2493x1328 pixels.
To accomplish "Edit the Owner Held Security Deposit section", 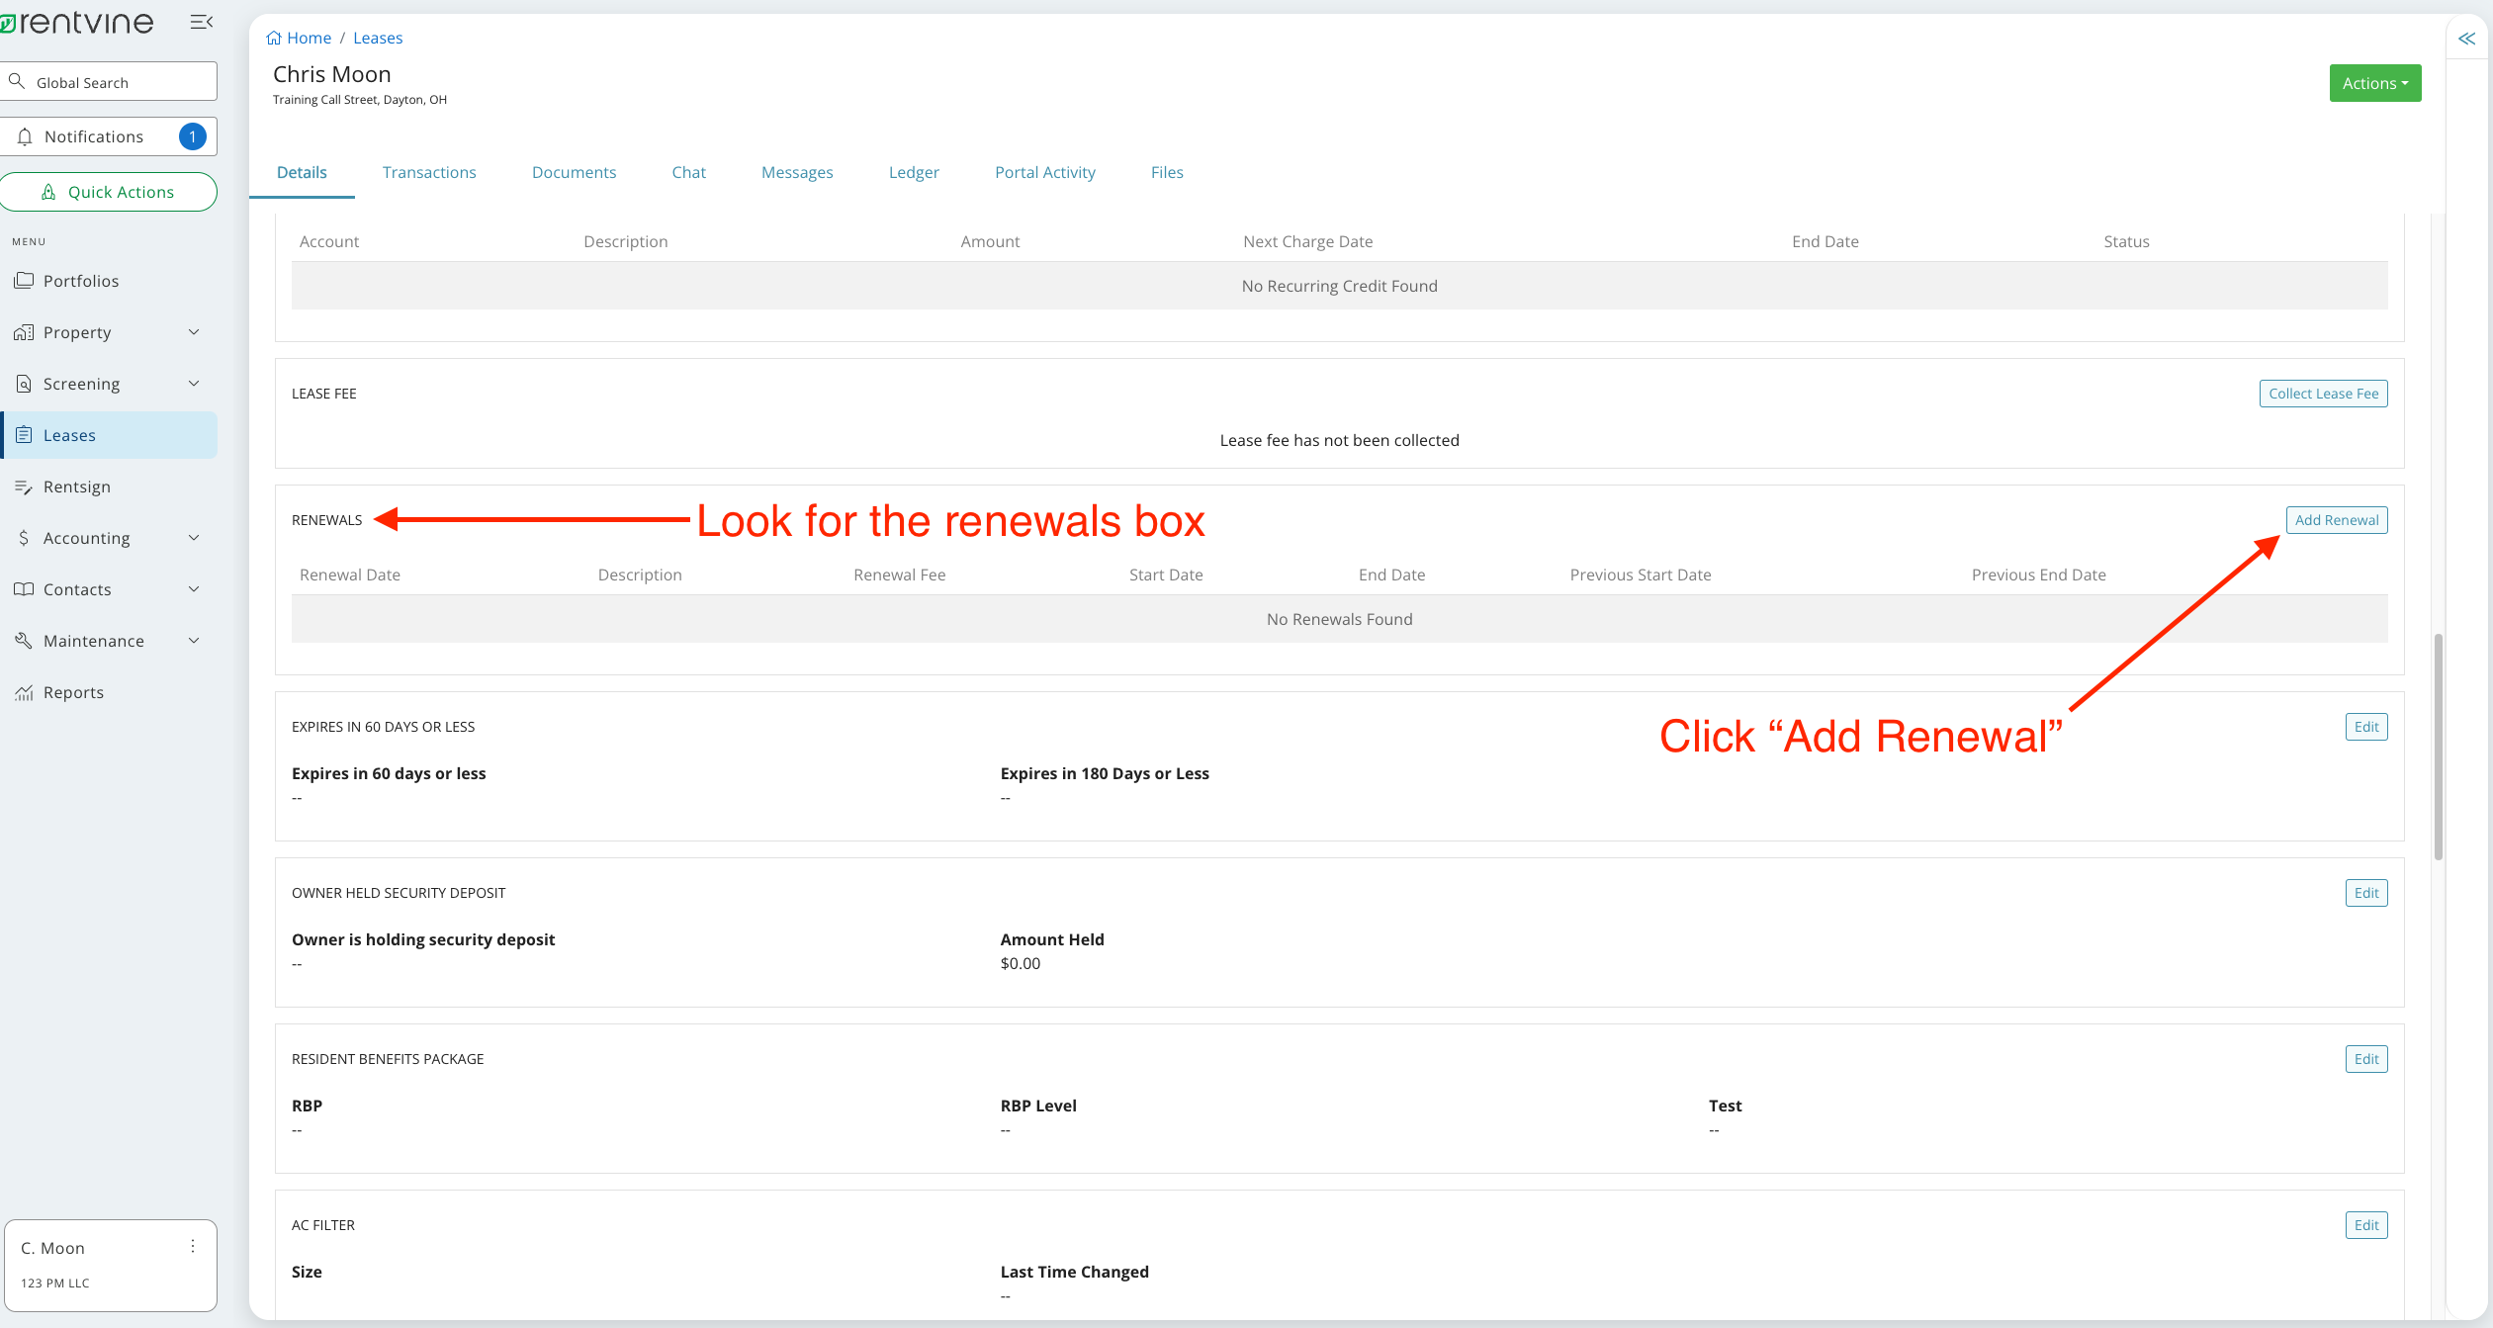I will [2365, 893].
